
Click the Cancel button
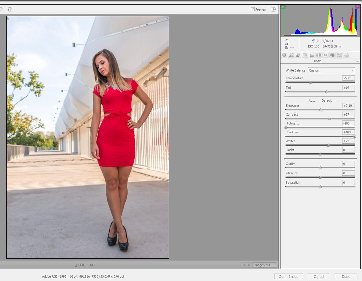(319, 276)
